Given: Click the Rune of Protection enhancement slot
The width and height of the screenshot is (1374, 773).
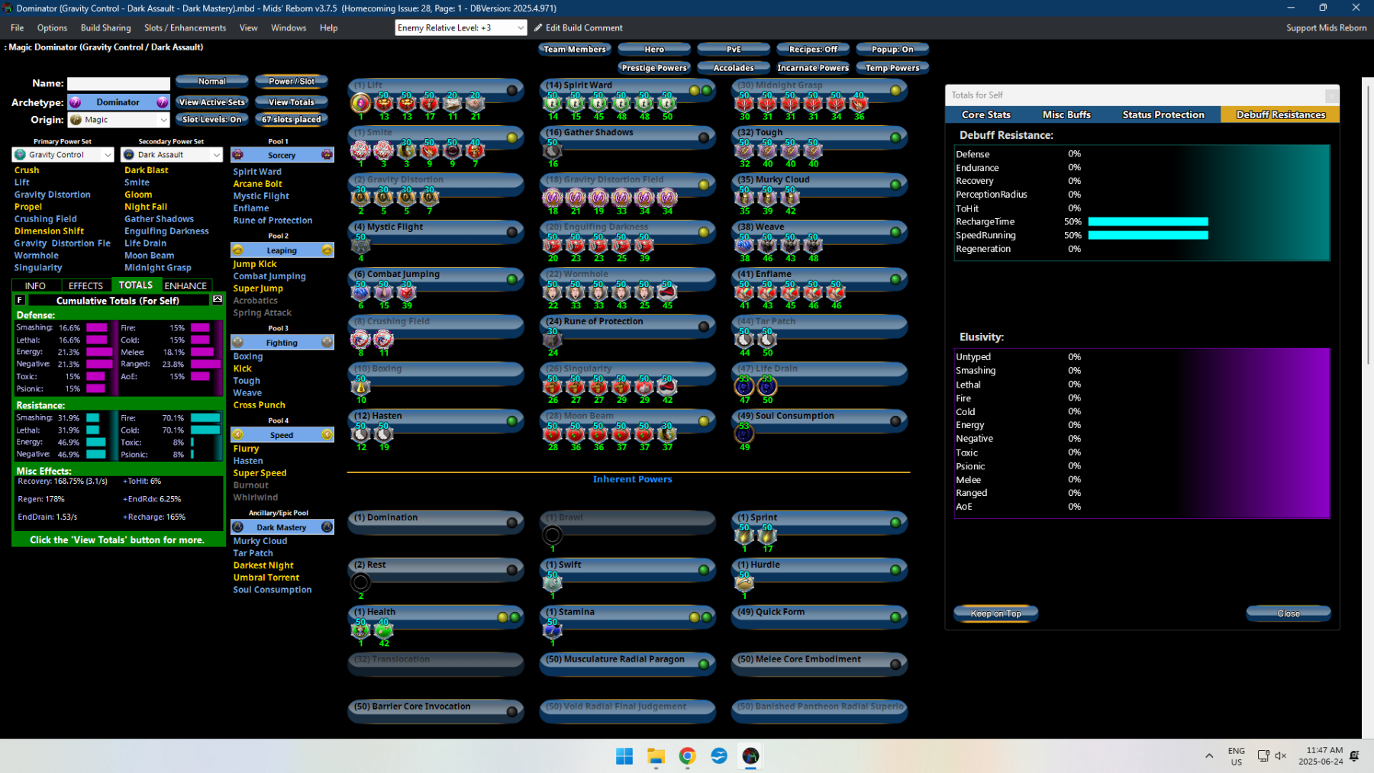Looking at the screenshot, I should 553,339.
